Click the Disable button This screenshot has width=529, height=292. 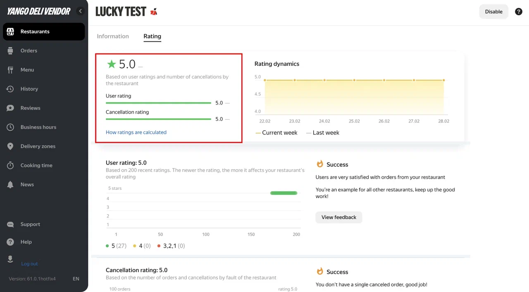[x=494, y=12]
